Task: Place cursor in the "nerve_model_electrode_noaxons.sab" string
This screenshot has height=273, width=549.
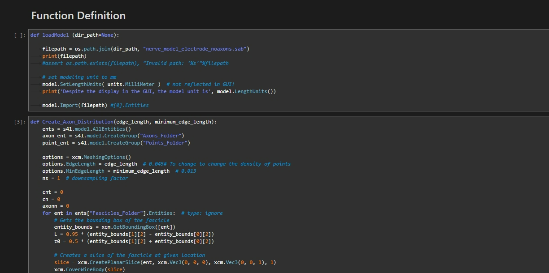Action: tap(196, 49)
